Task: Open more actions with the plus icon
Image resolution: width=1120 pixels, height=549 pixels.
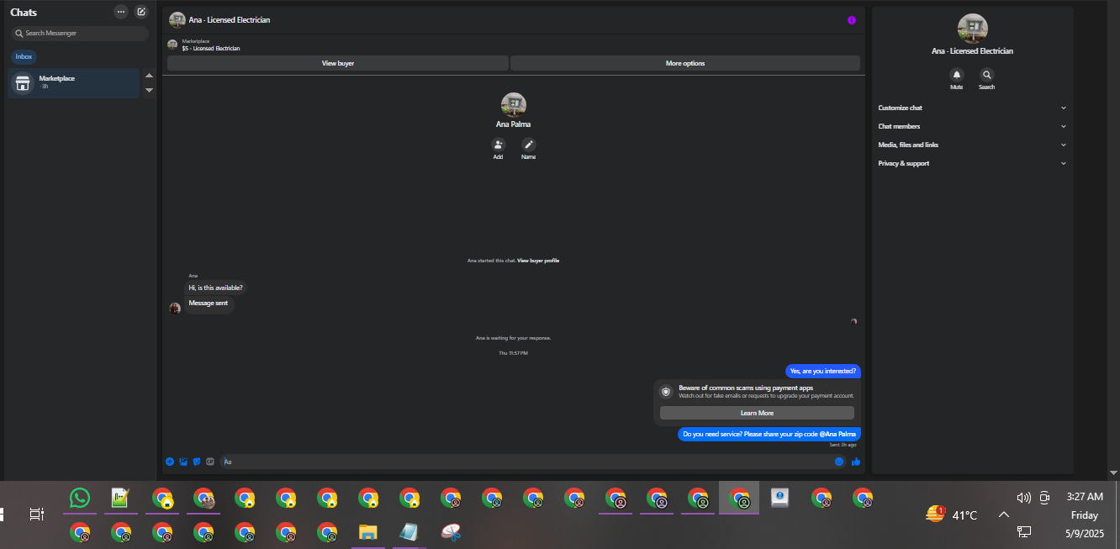Action: point(170,462)
